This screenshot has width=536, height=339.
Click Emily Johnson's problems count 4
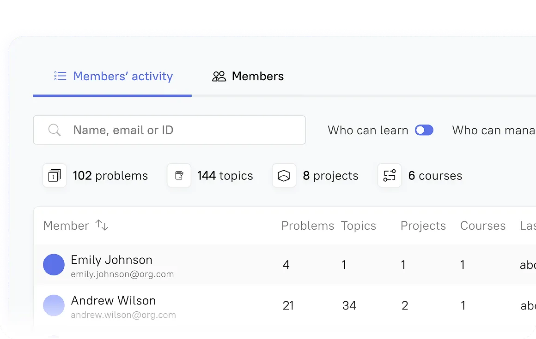[286, 265]
